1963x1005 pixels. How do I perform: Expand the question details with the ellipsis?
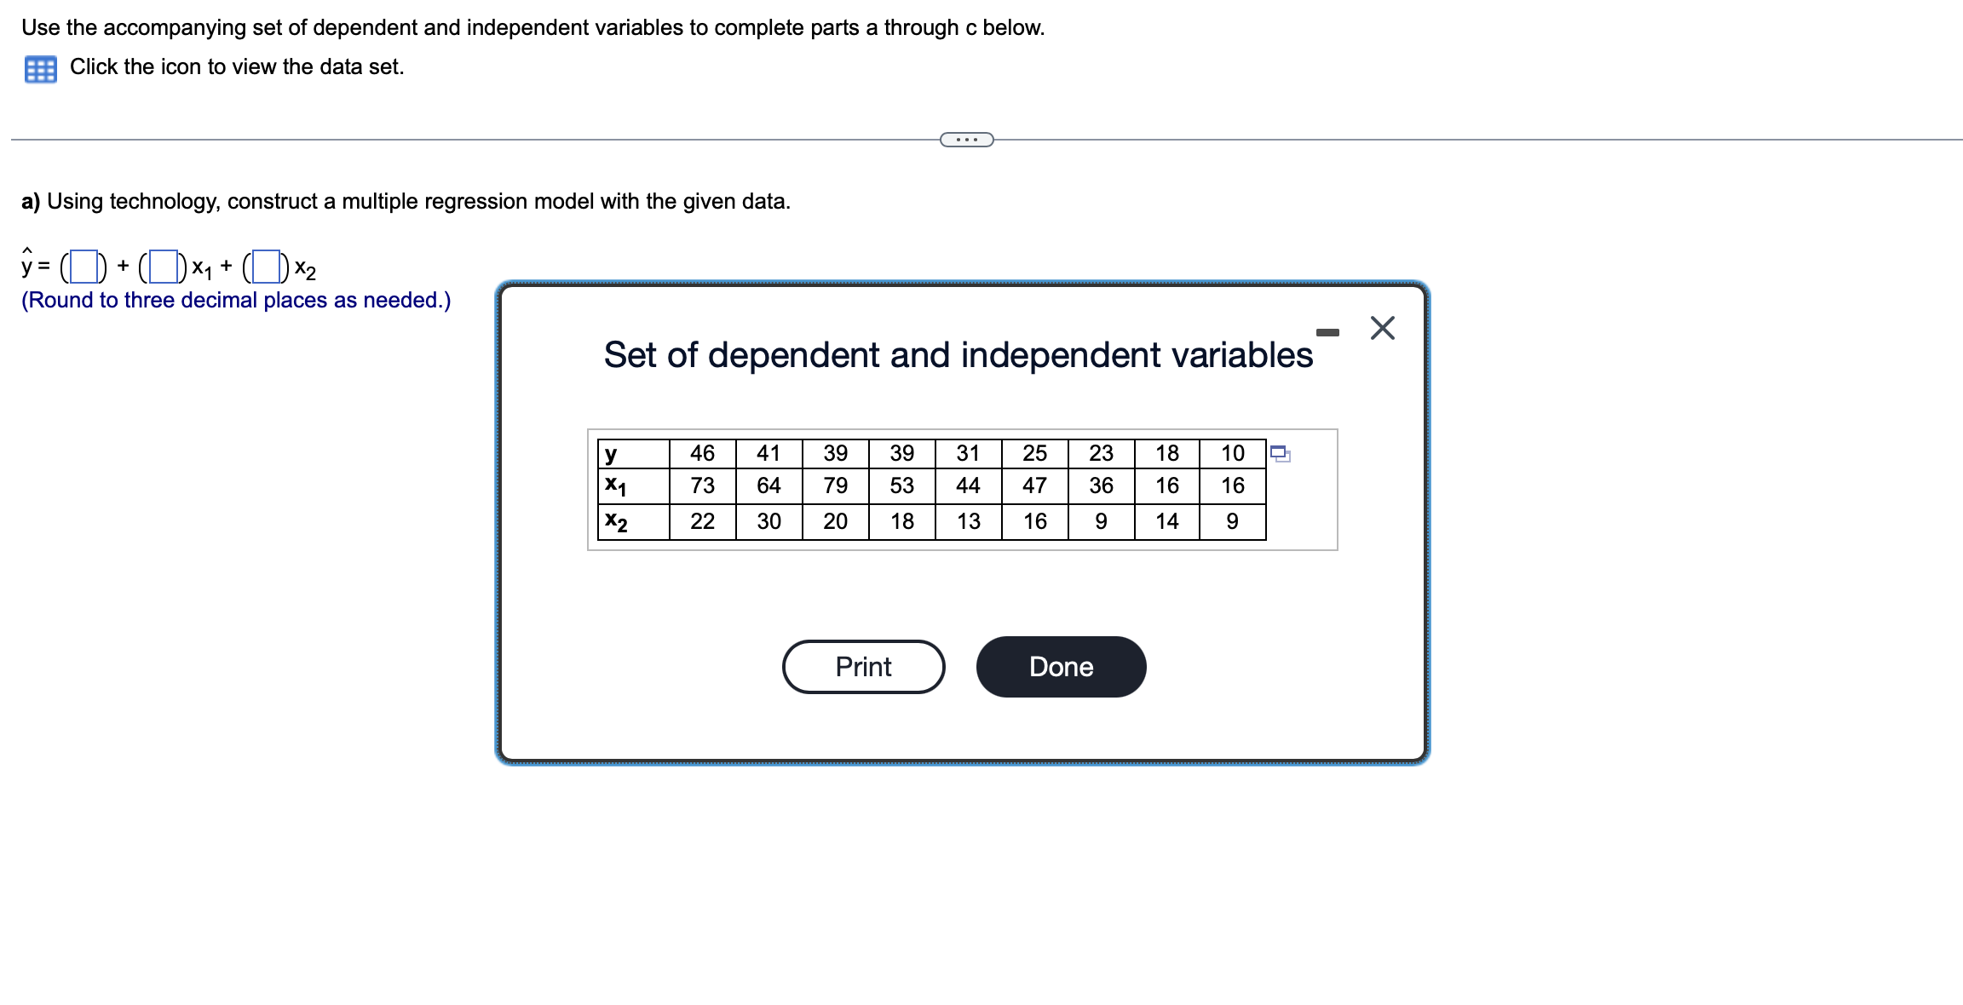click(967, 139)
